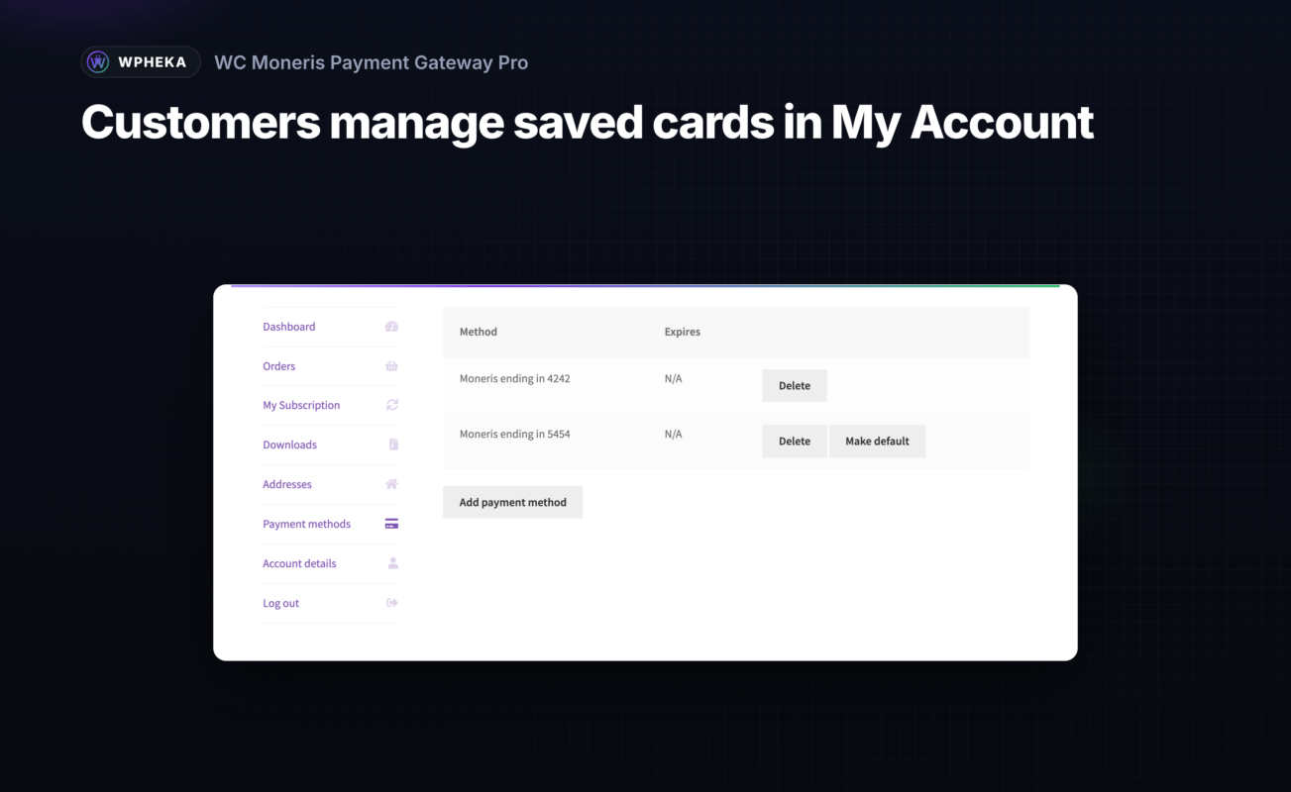Viewport: 1291px width, 792px height.
Task: Click N/A expiry for card 4242
Action: coord(674,378)
